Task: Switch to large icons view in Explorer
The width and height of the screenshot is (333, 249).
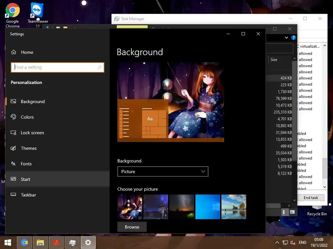Action: pos(292,212)
